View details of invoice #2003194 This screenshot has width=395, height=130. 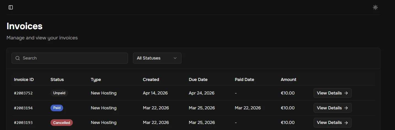coord(332,108)
